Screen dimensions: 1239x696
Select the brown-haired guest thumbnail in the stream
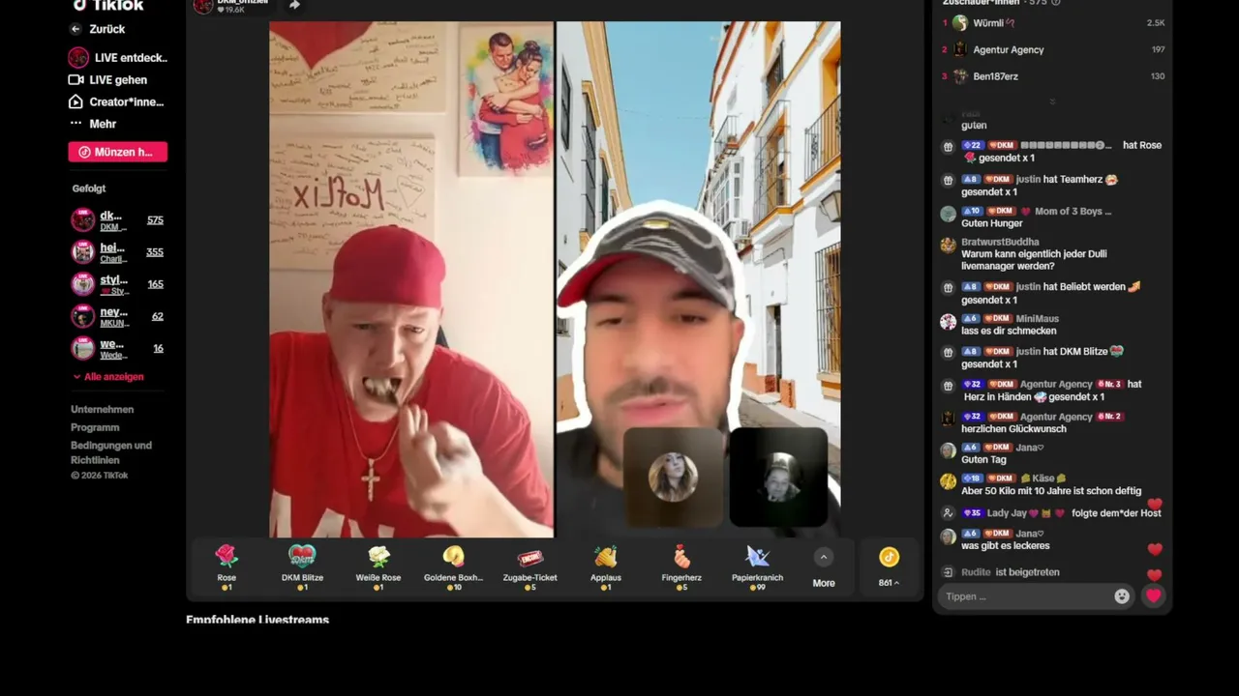pos(674,477)
